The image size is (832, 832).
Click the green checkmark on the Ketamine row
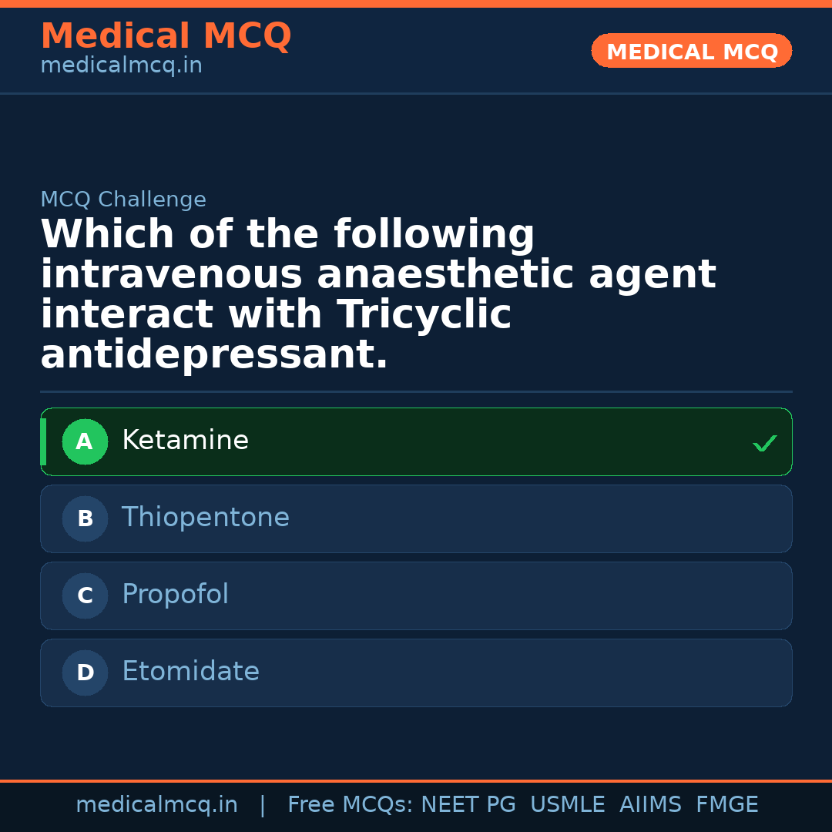[764, 443]
